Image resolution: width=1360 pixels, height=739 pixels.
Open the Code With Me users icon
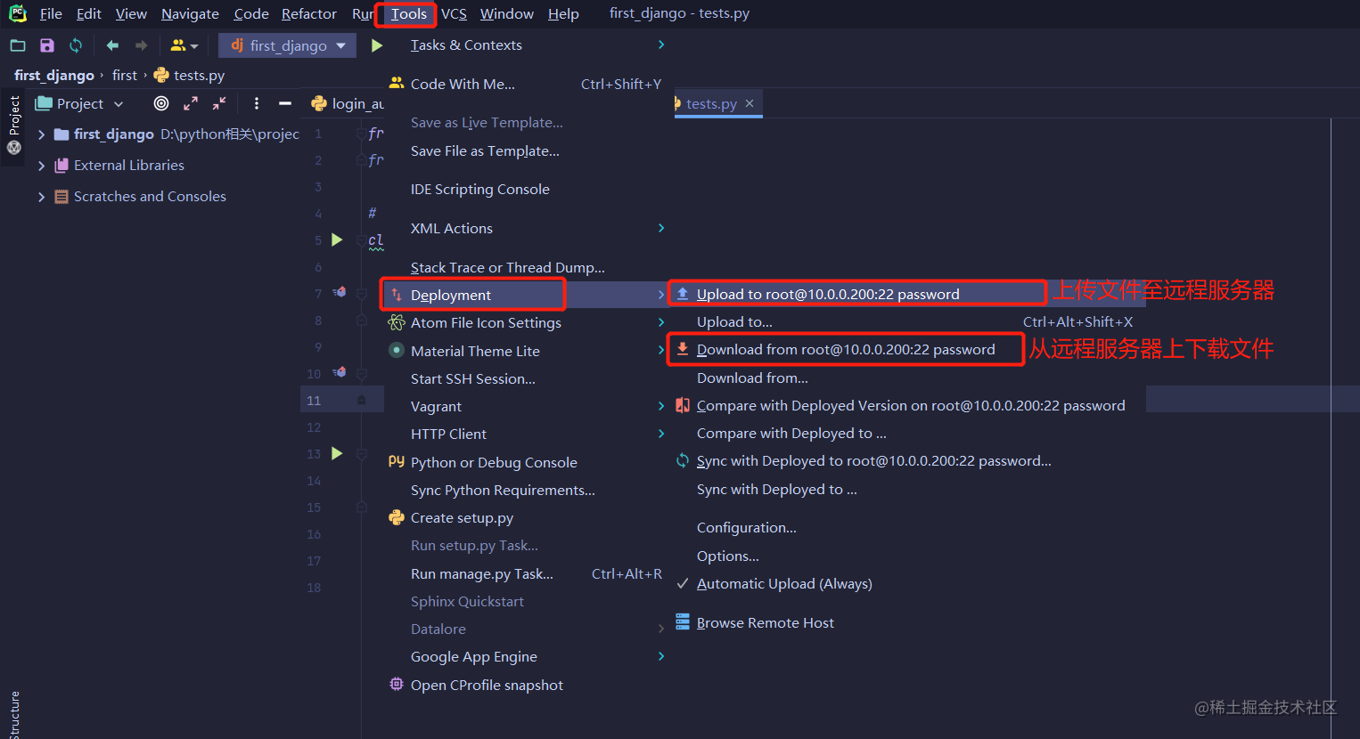pos(184,45)
